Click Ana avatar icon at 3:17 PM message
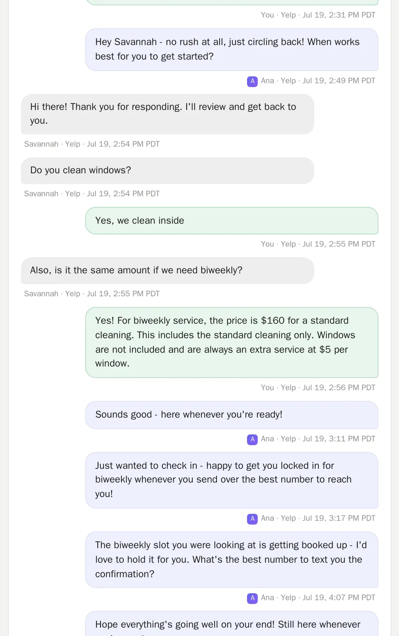 coord(252,519)
